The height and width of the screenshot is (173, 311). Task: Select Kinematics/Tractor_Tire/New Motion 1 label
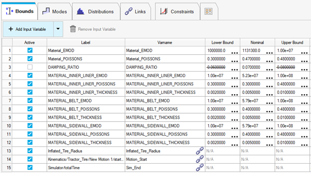point(85,159)
